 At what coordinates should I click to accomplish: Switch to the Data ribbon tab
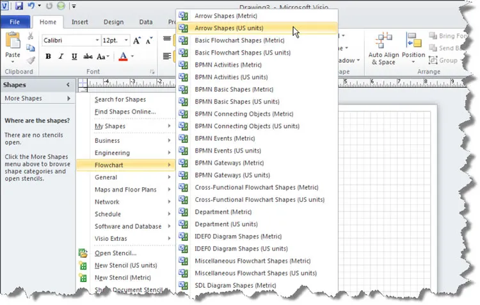(146, 22)
